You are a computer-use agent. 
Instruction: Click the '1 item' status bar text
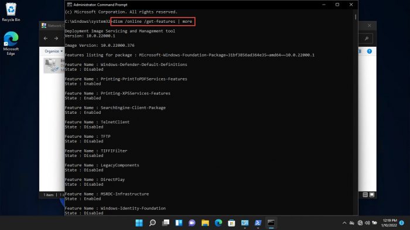tap(49, 195)
